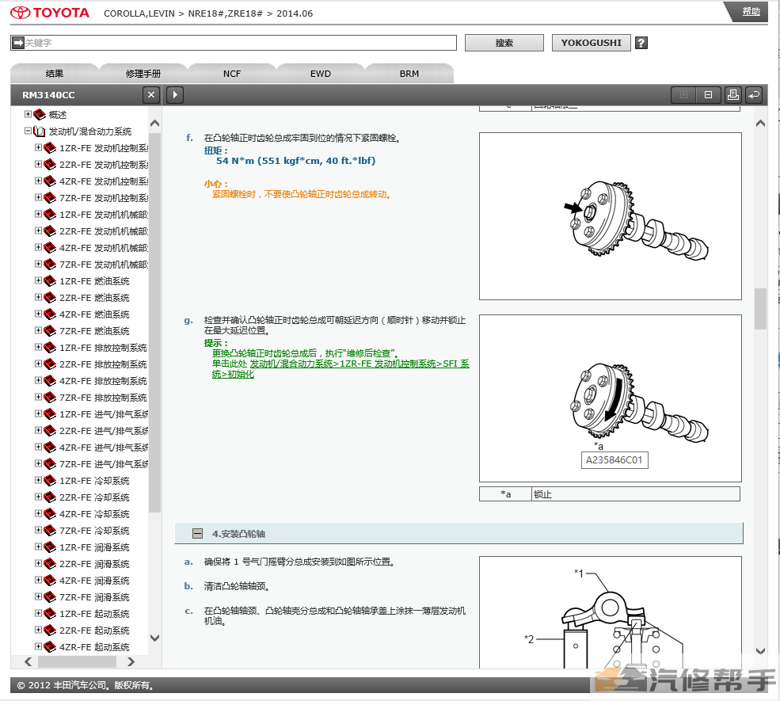
Task: Select 7ZR-FE 燃油系统 tree item
Action: 94,331
